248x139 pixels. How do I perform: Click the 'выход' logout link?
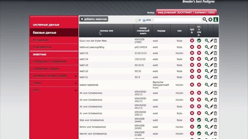point(151,12)
